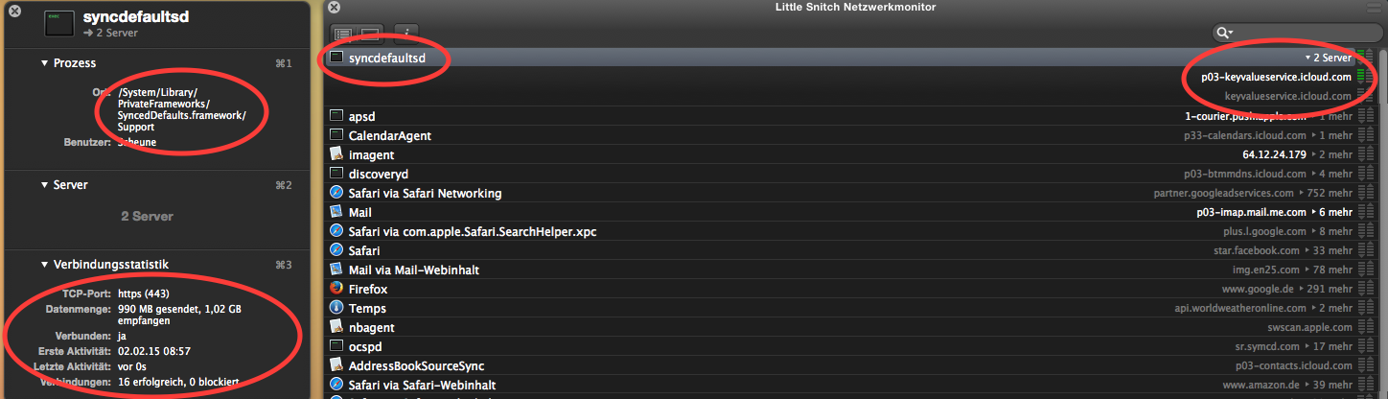Click the CalendarAgent process icon
1388x399 pixels.
click(335, 135)
